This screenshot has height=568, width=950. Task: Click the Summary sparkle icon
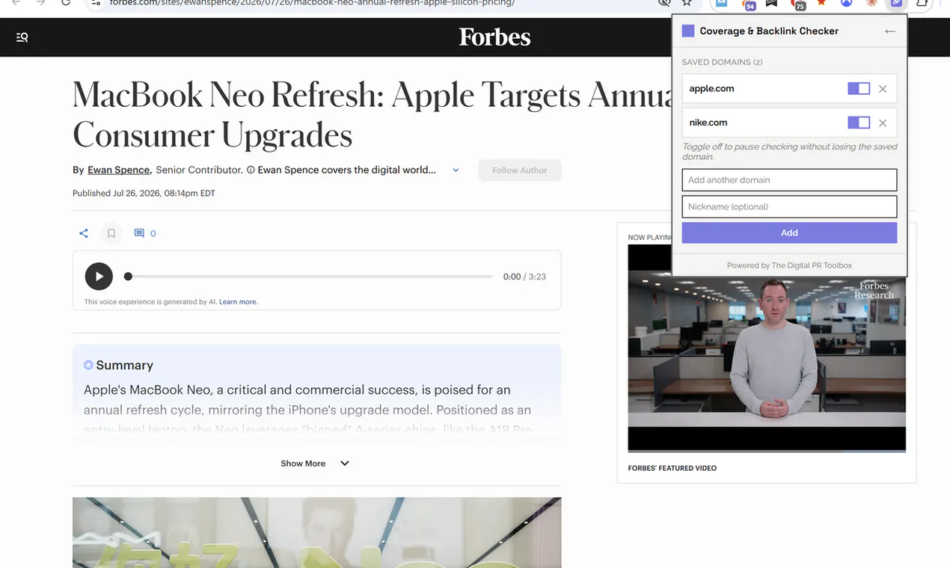coord(88,365)
